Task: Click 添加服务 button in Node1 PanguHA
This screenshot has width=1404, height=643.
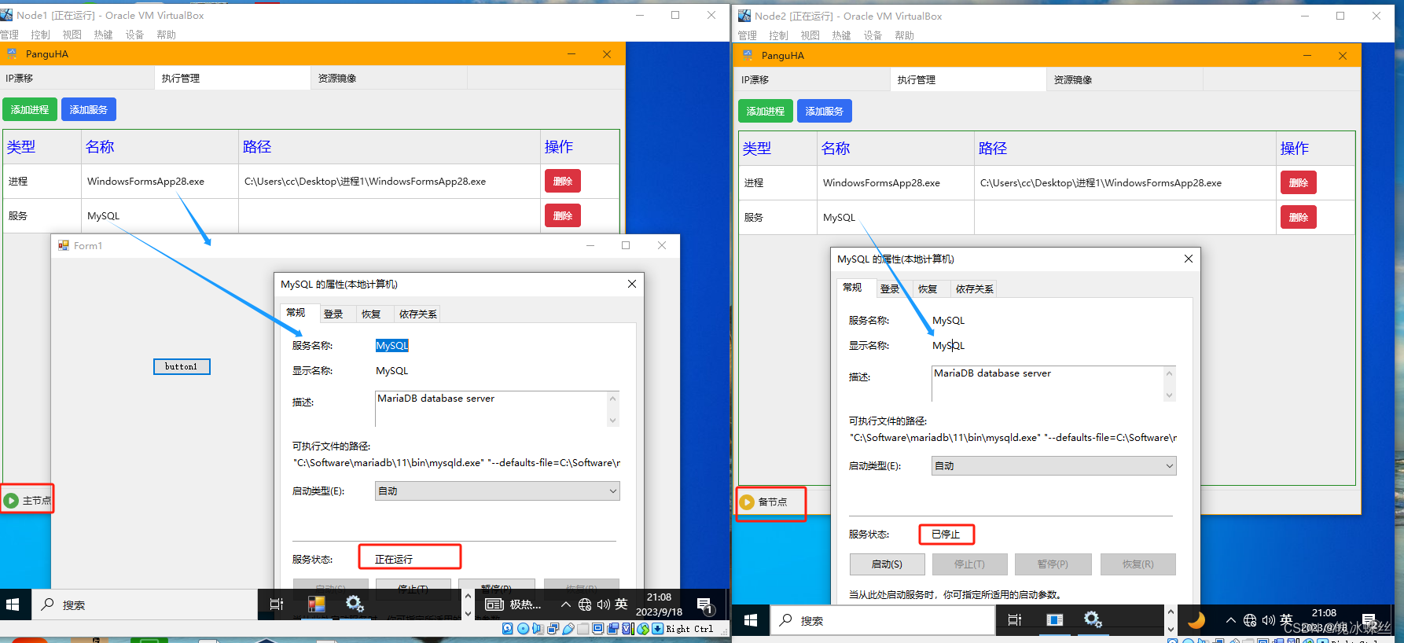Action: point(89,109)
